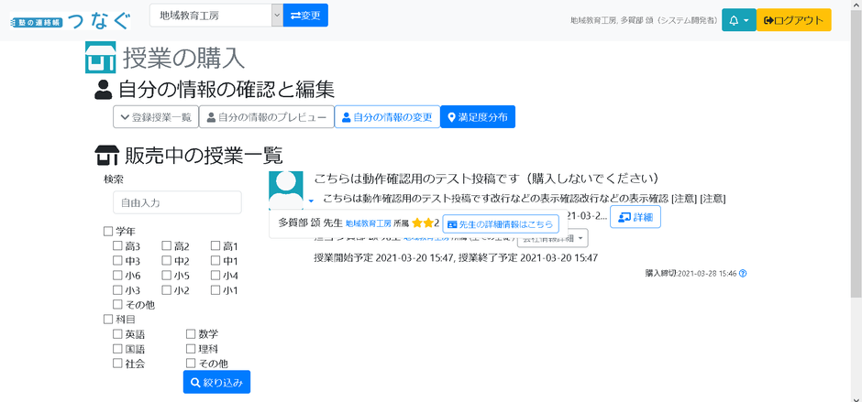The image size is (862, 402).
Task: Click the 地域教育工房 link in the teacher popup
Action: [369, 224]
